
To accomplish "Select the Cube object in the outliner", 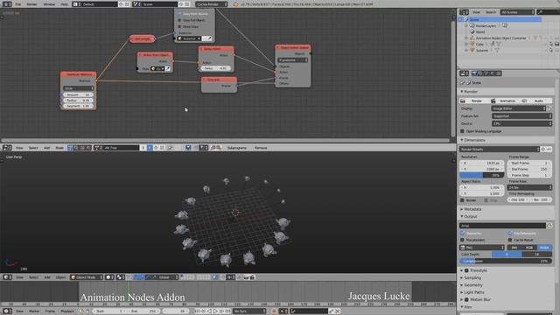I will tap(479, 45).
